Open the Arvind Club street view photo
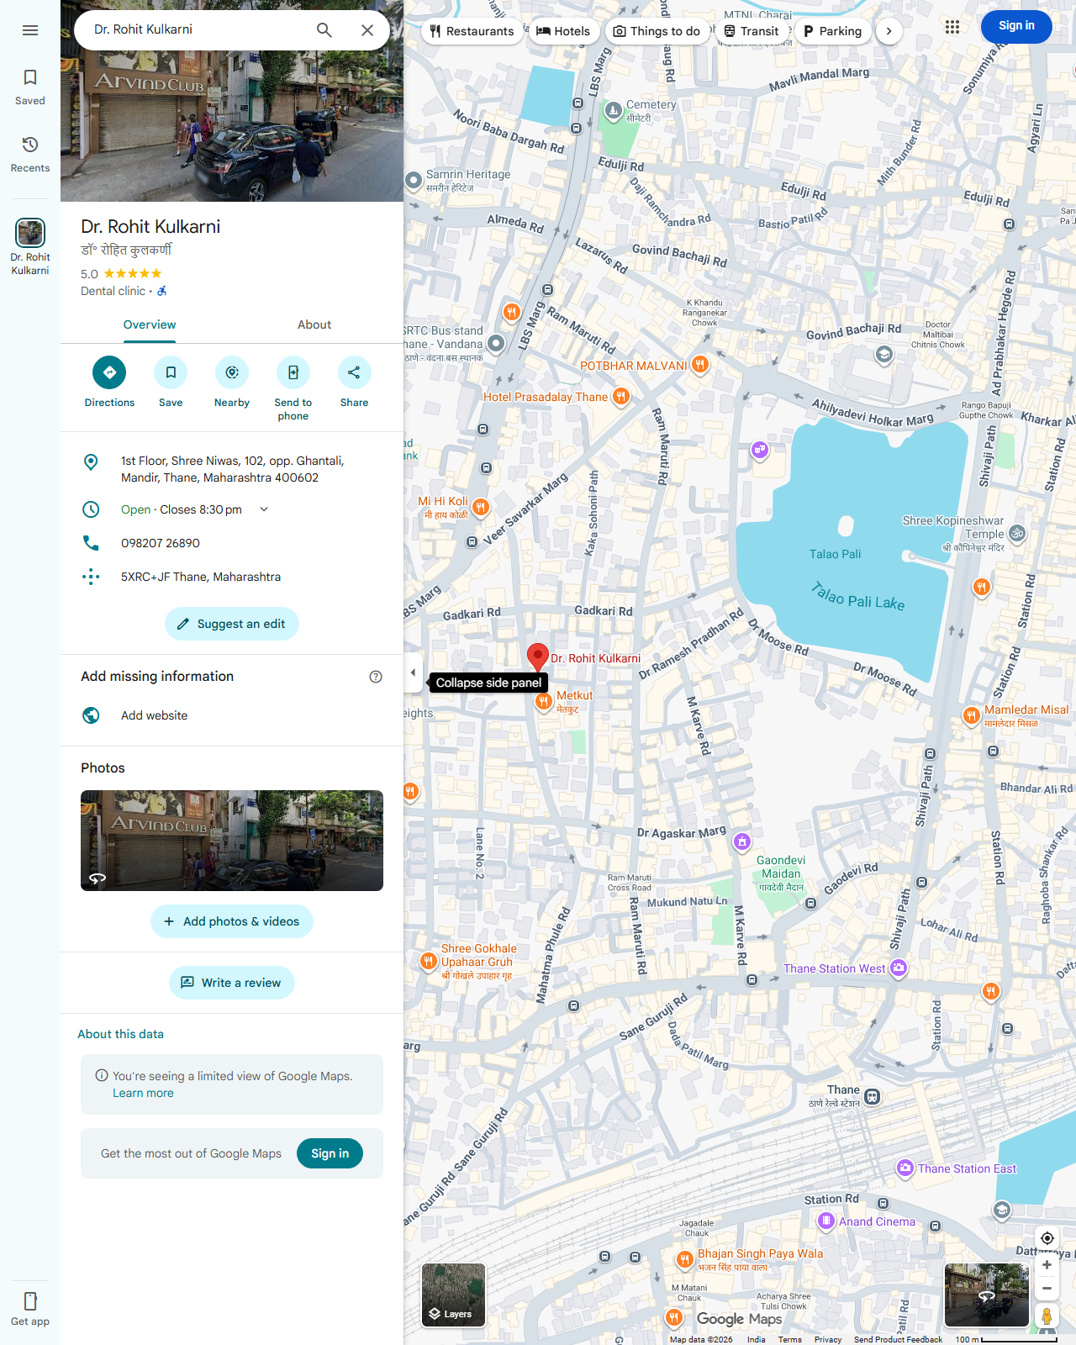This screenshot has width=1076, height=1345. [232, 841]
